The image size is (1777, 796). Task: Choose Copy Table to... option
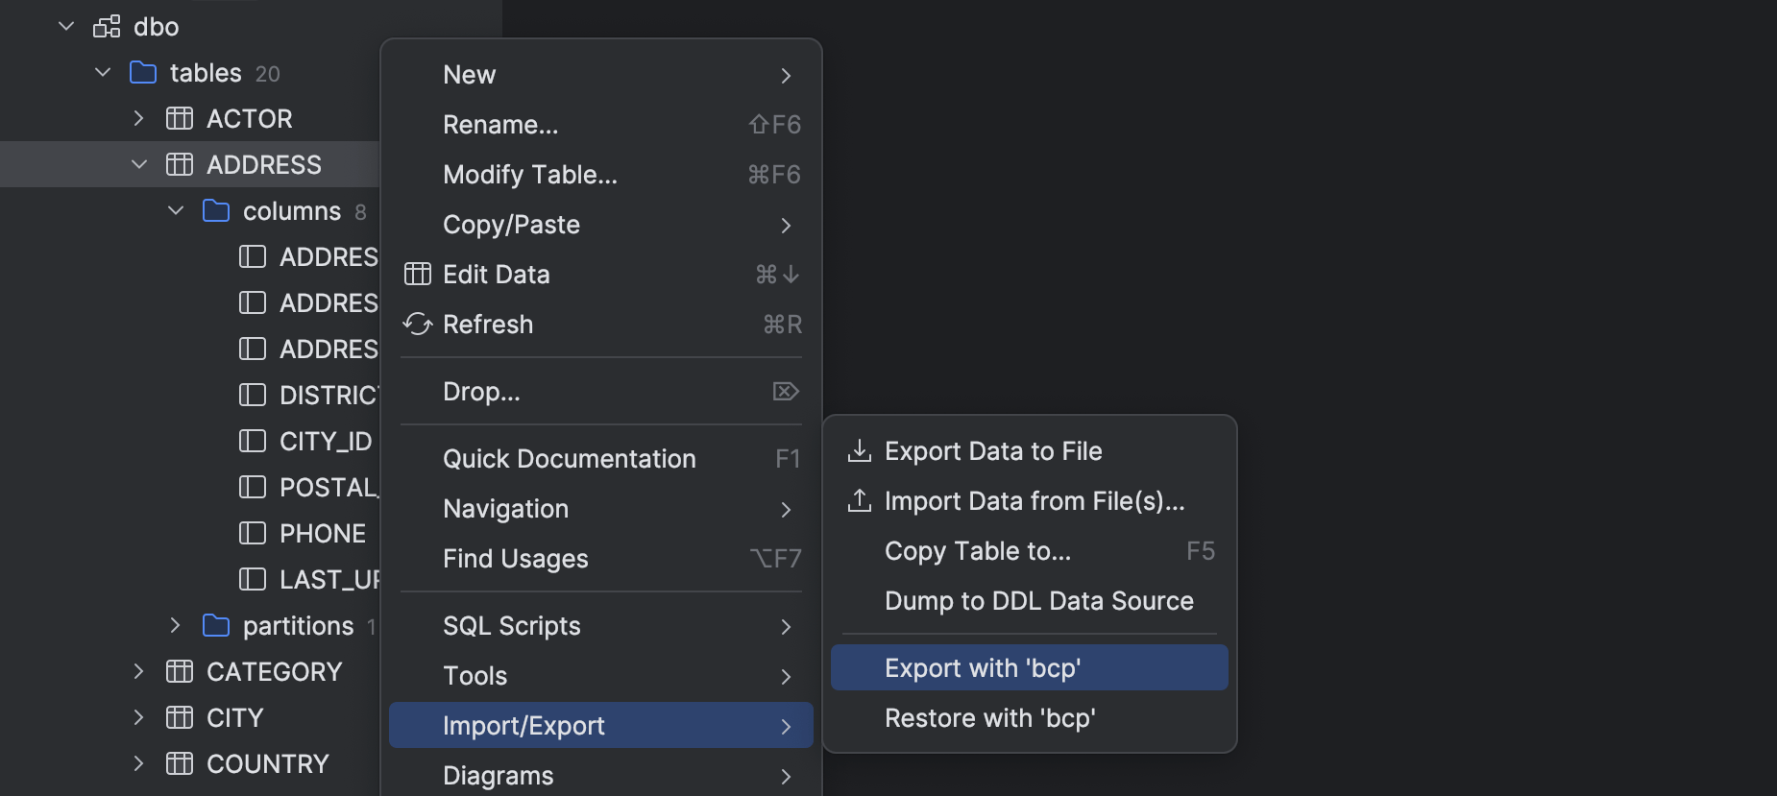coord(977,551)
